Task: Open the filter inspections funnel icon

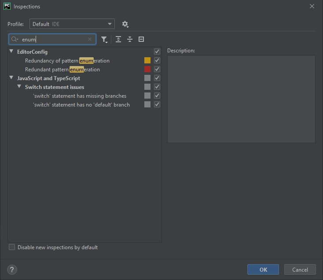Action: [104, 39]
